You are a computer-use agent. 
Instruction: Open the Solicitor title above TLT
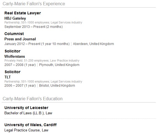(x=12, y=72)
